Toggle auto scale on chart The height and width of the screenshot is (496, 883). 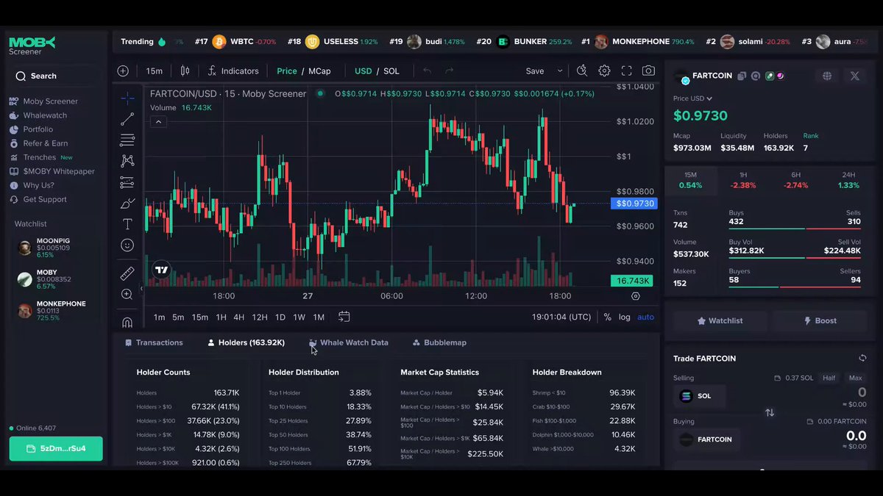[645, 317]
